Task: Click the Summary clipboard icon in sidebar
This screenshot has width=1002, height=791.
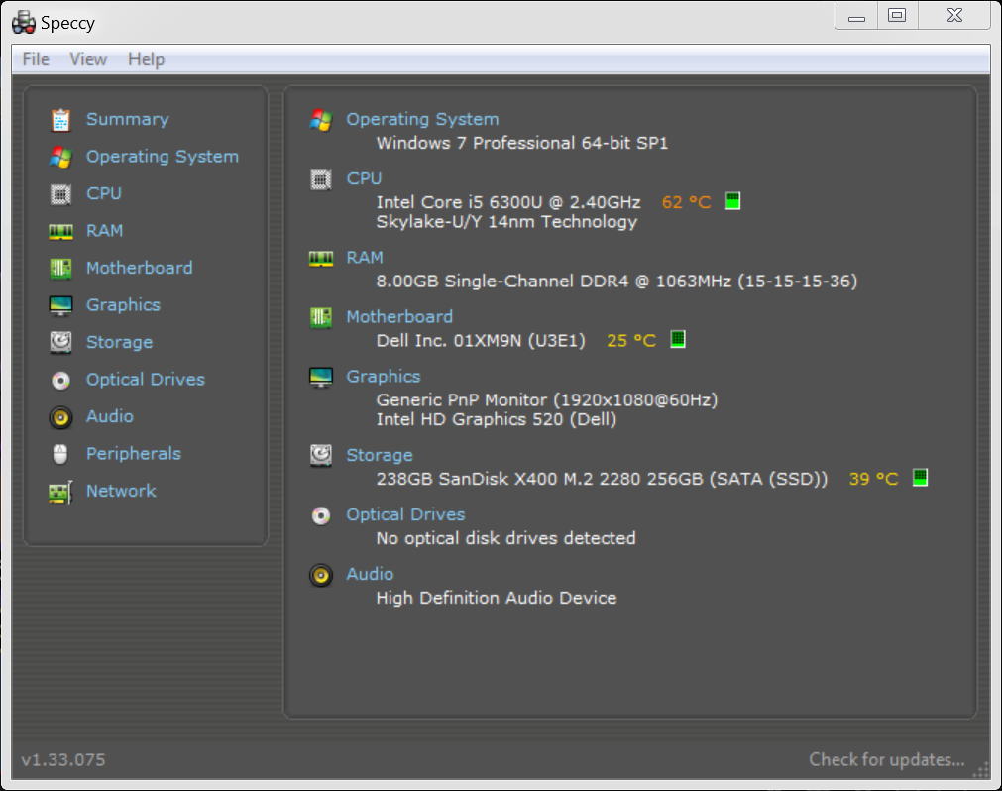Action: [60, 120]
